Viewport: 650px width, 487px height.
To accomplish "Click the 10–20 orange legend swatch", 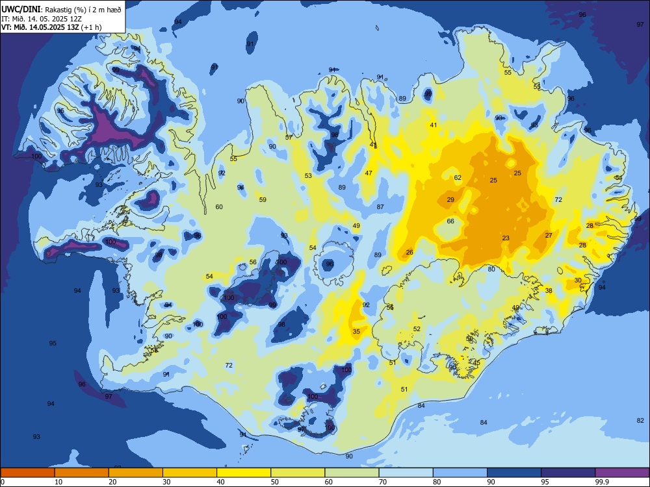I will (x=82, y=473).
